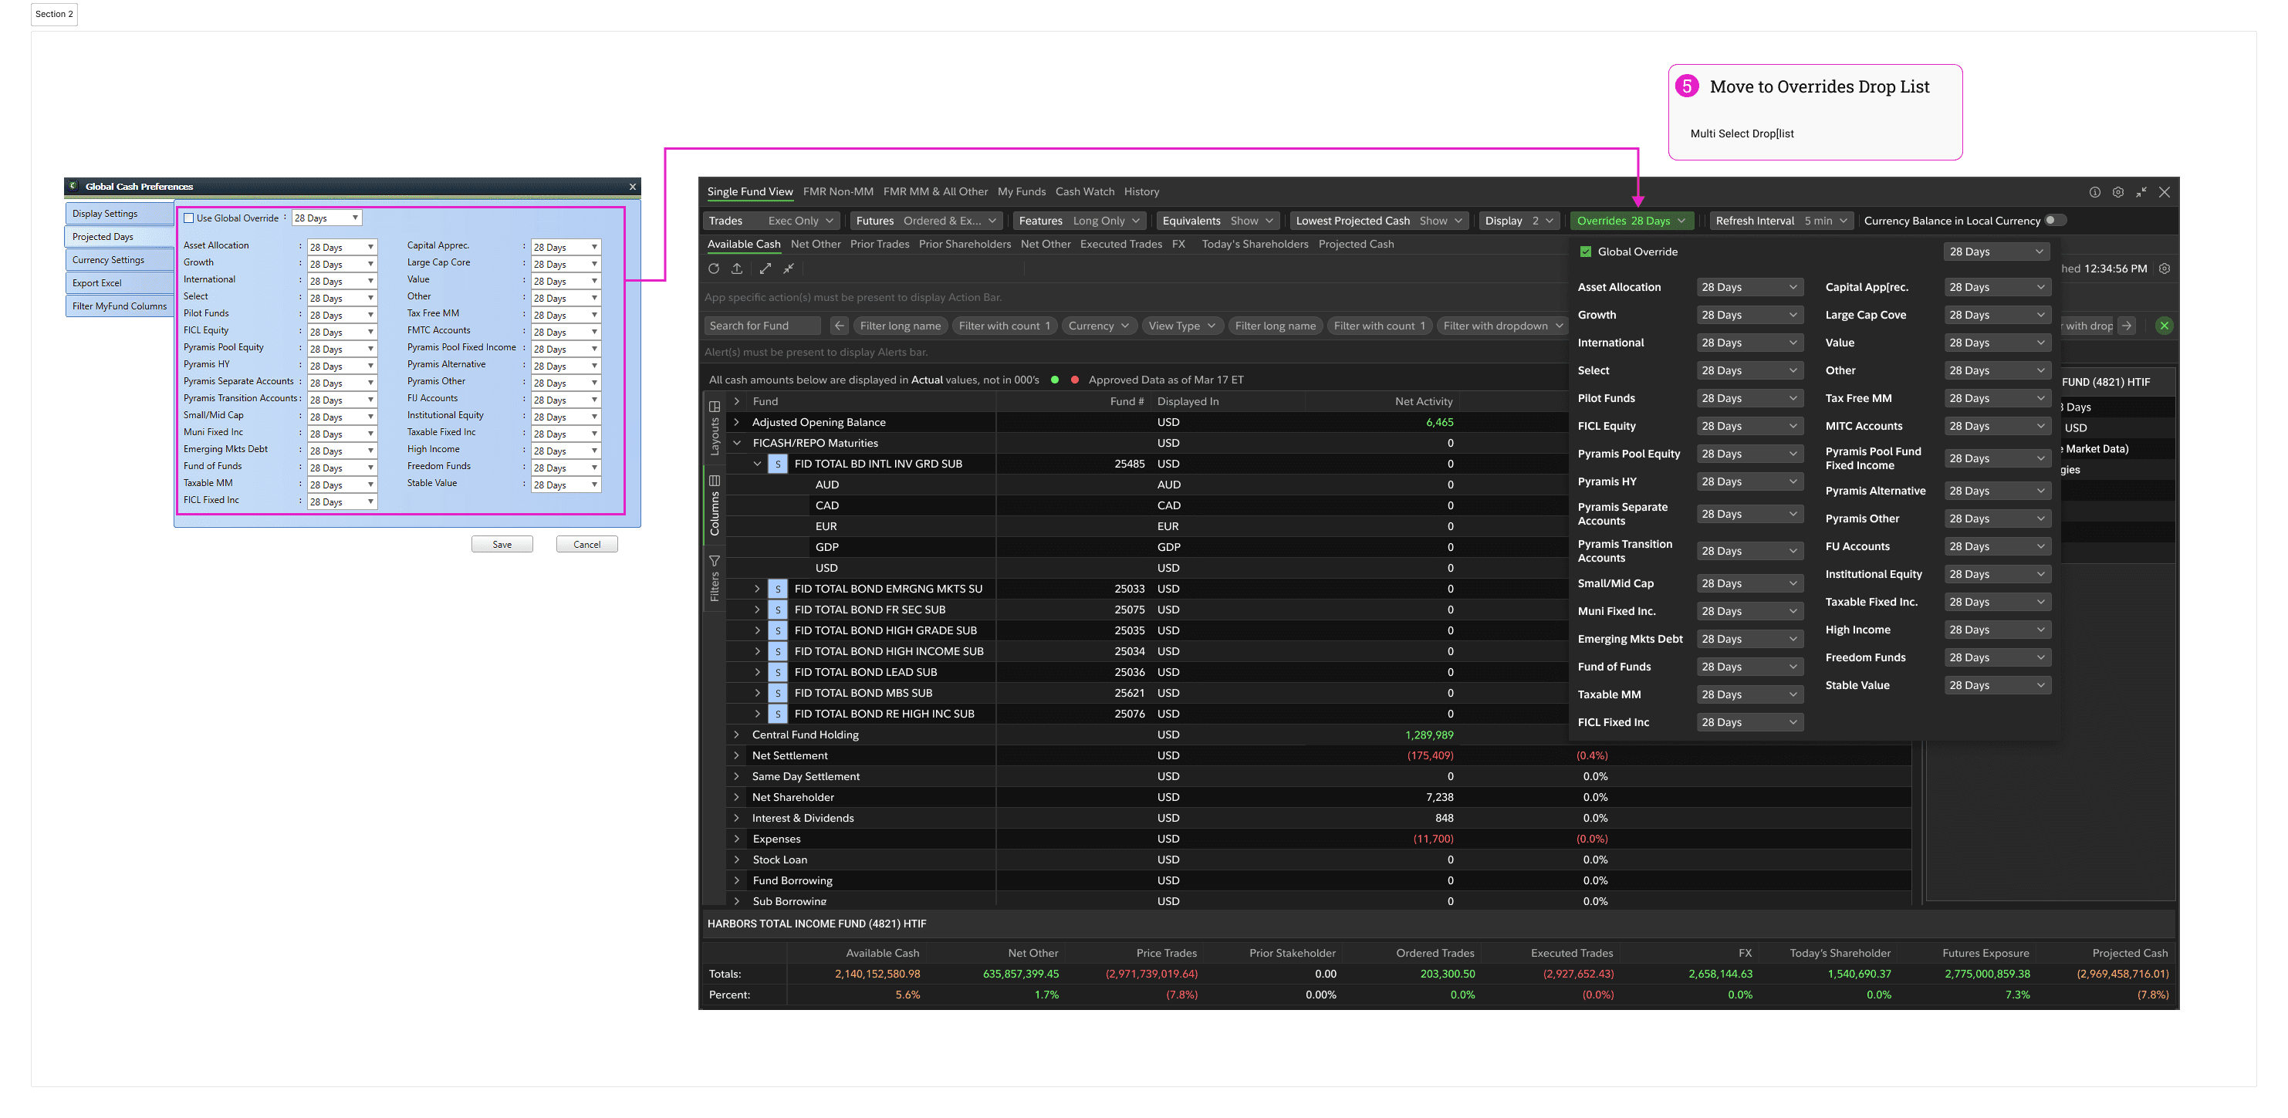Click the Save button

502,545
